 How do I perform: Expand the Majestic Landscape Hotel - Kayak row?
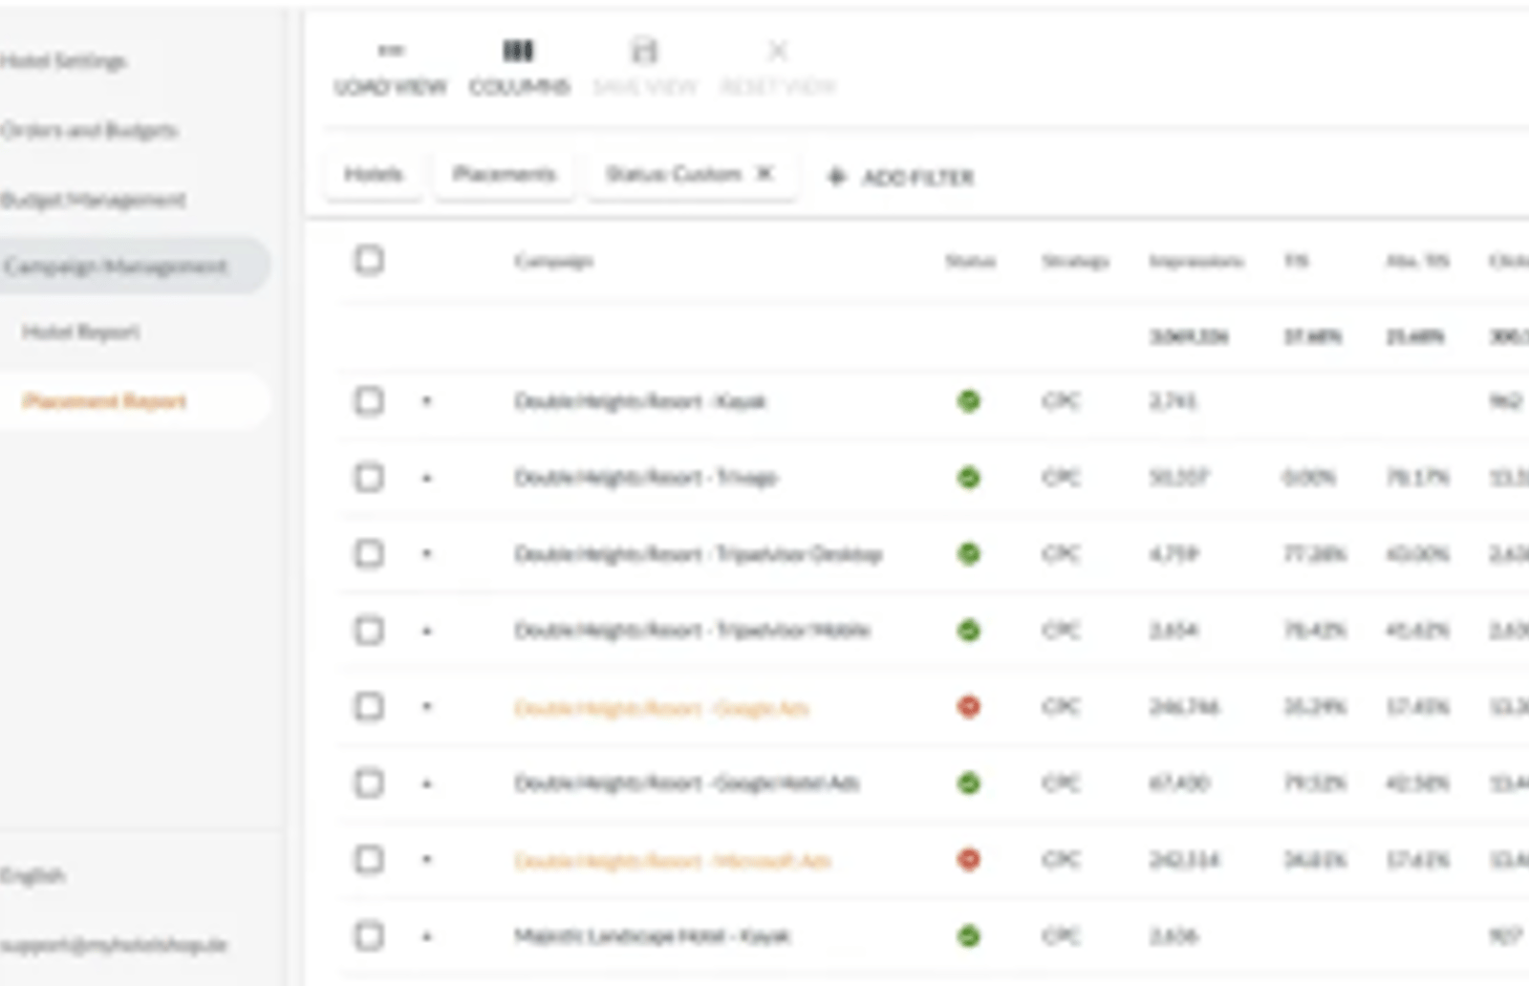[x=427, y=936]
